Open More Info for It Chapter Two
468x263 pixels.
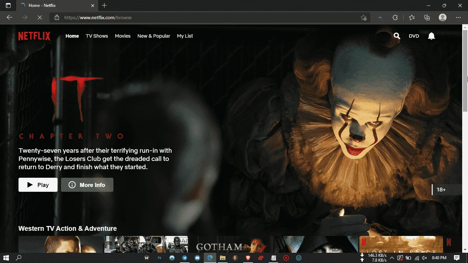87,185
